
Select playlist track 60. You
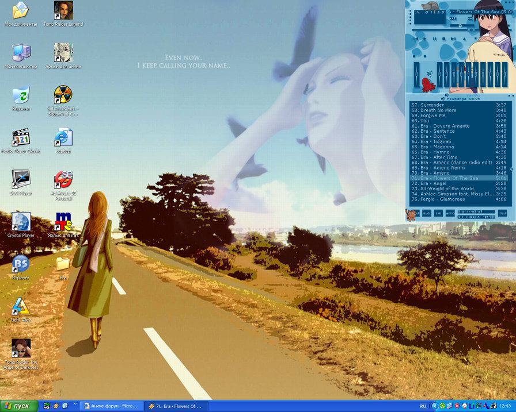pos(459,121)
